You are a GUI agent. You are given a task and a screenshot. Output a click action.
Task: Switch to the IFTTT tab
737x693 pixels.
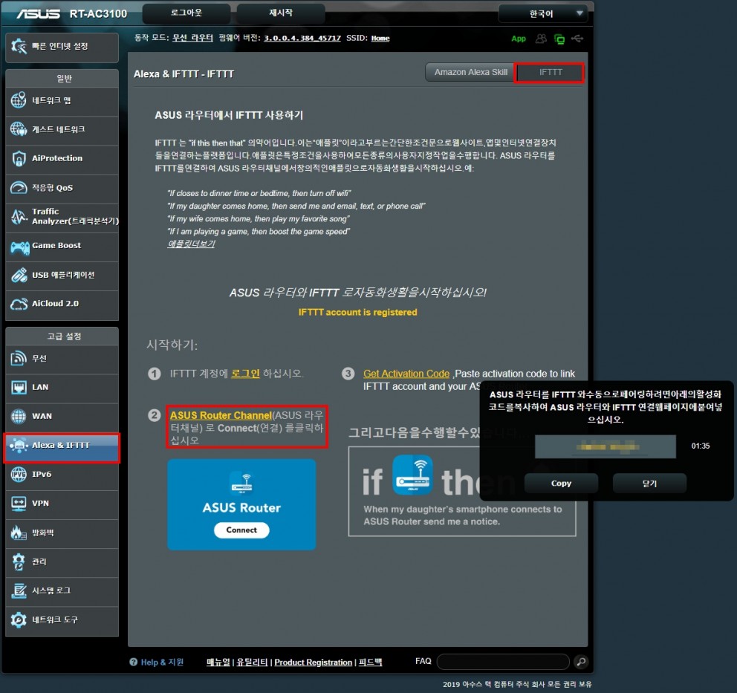point(550,72)
